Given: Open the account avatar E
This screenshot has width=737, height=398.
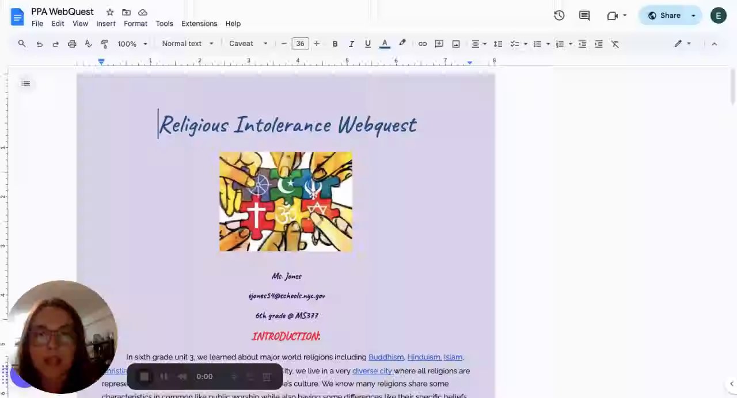Looking at the screenshot, I should (x=718, y=16).
